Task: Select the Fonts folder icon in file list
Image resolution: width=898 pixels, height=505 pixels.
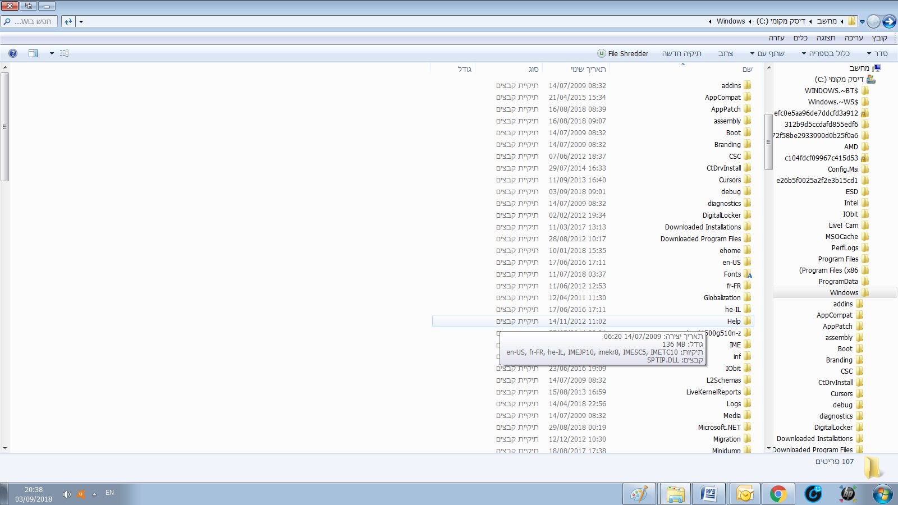Action: (748, 274)
